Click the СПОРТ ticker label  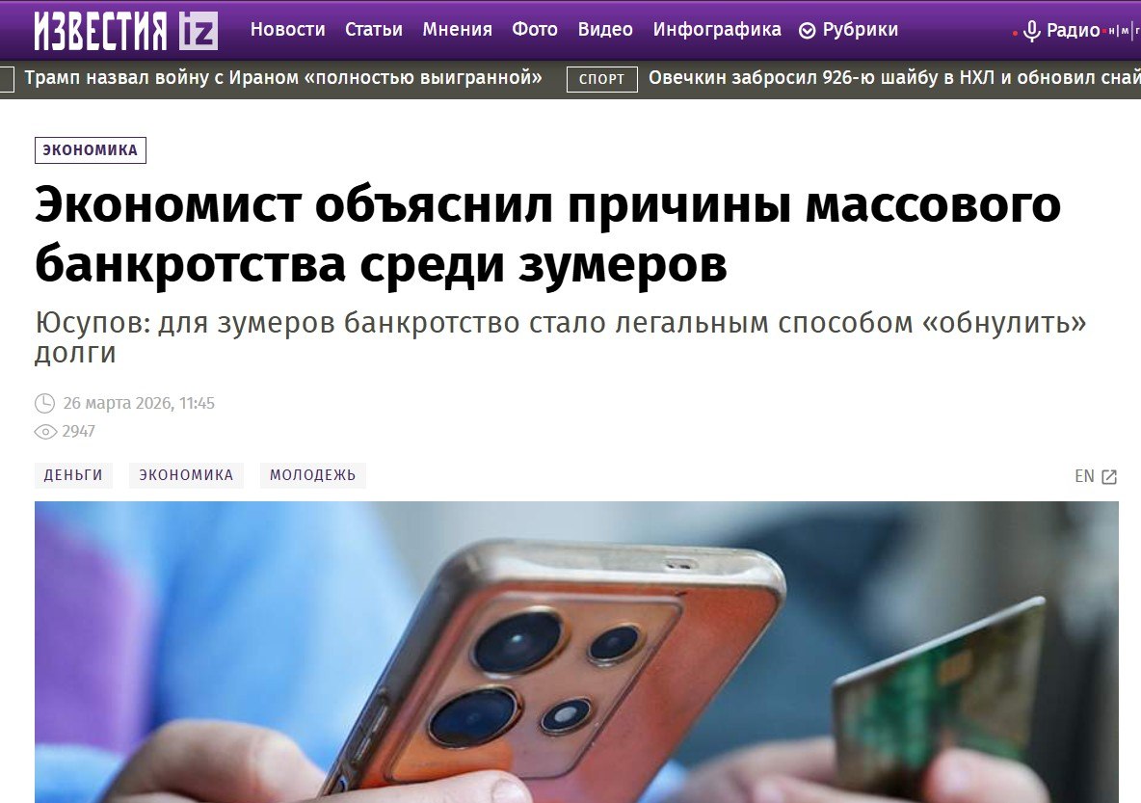601,79
